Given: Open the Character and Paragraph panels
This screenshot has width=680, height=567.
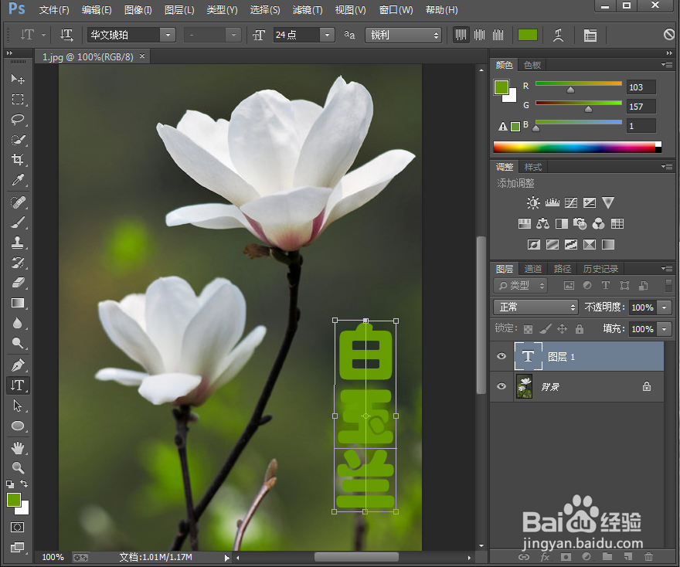Looking at the screenshot, I should [590, 35].
